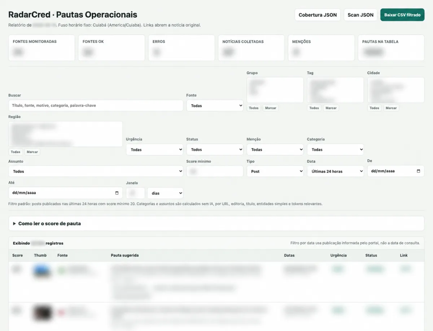433x331 pixels.
Task: Open the Menção dropdown
Action: [x=275, y=149]
